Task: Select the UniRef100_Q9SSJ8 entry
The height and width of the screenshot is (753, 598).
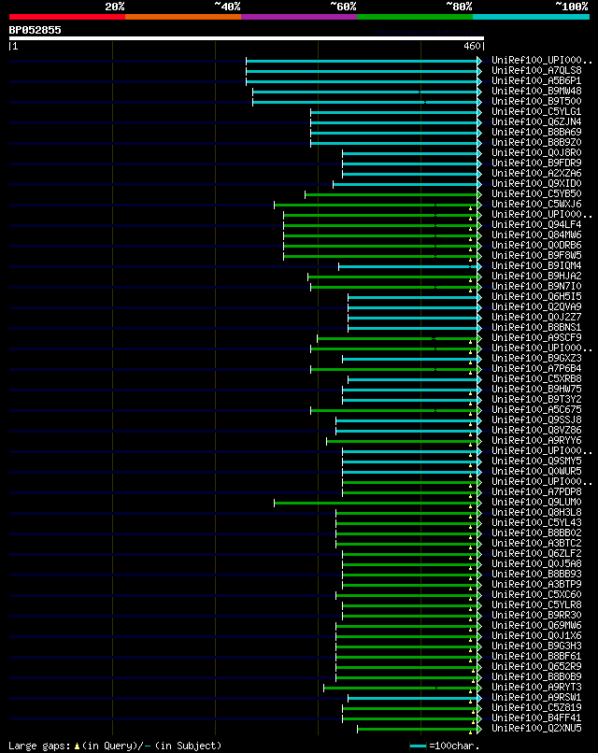Action: coord(536,419)
